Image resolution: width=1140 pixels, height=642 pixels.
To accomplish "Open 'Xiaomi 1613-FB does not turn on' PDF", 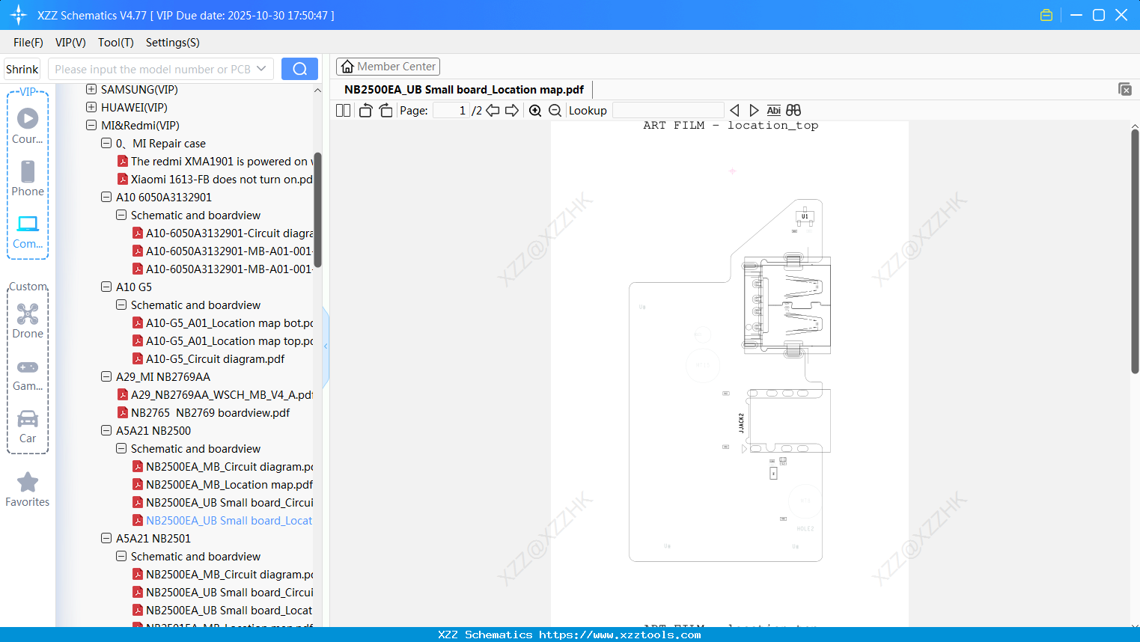I will click(222, 180).
